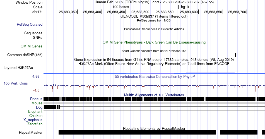This screenshot has width=265, height=139.
Task: Click the PhyloP conservation track title
Action: pos(154,76)
